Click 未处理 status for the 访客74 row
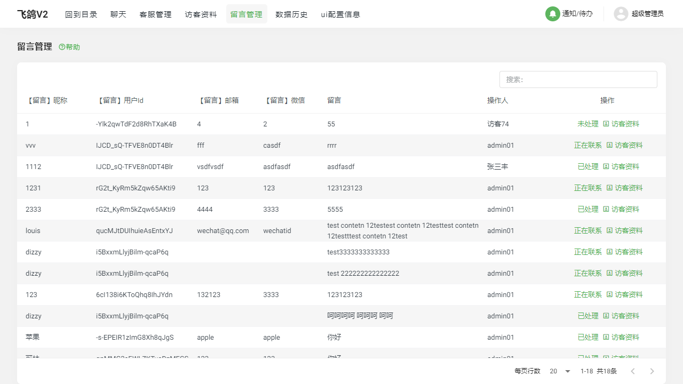The width and height of the screenshot is (683, 384). (587, 124)
